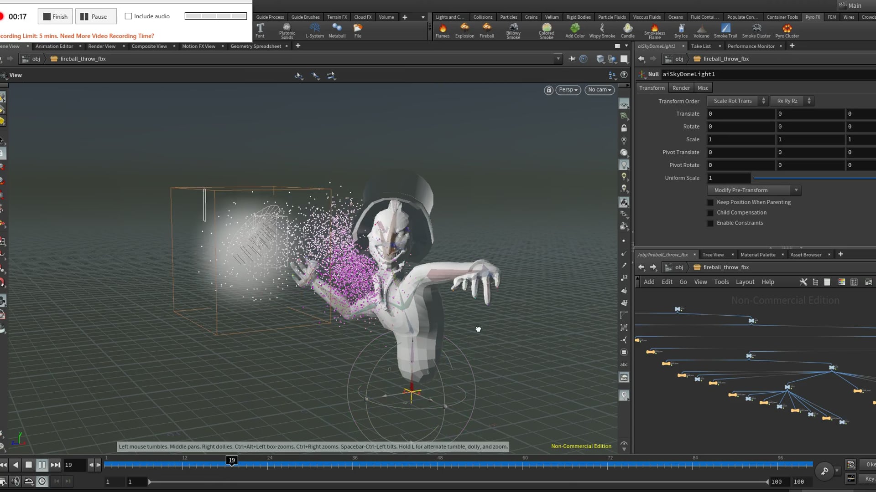Click the Uniform Scale slider
This screenshot has width=876, height=492.
tap(812, 178)
